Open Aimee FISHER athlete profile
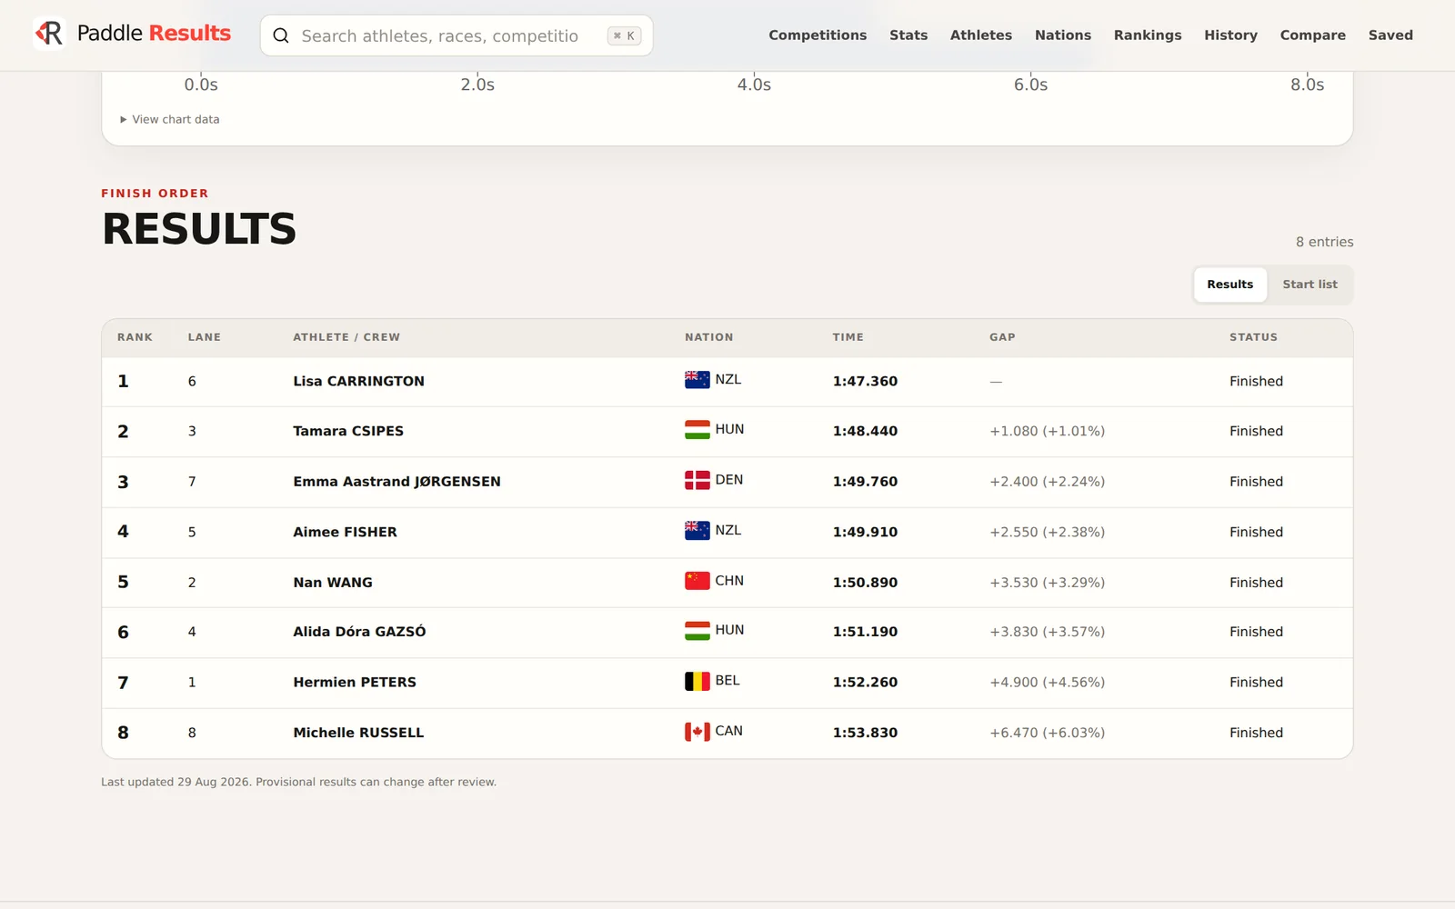The height and width of the screenshot is (909, 1455). tap(345, 532)
